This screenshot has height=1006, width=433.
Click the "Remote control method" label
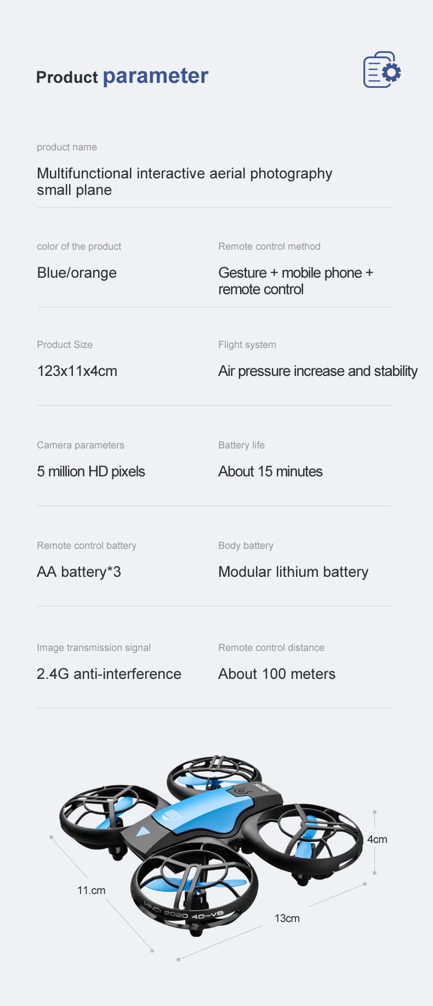(x=269, y=246)
